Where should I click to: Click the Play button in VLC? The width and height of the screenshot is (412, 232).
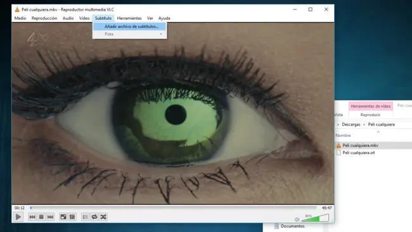click(18, 217)
